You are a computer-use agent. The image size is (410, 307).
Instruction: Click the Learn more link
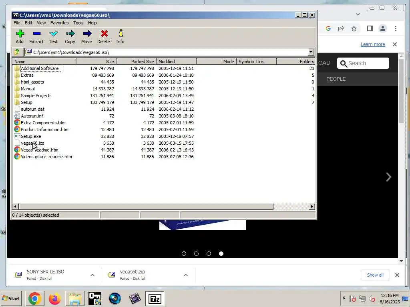click(x=373, y=44)
